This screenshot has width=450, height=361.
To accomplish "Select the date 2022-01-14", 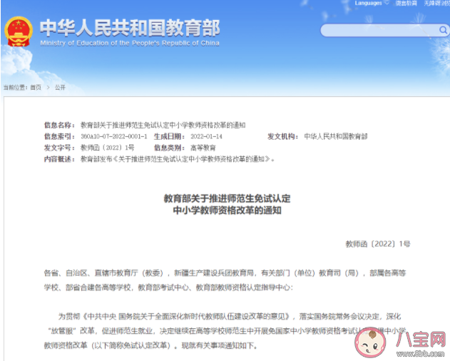I will tap(206, 136).
